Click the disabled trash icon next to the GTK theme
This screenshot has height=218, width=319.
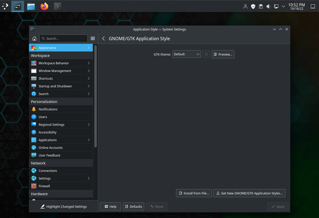click(206, 54)
